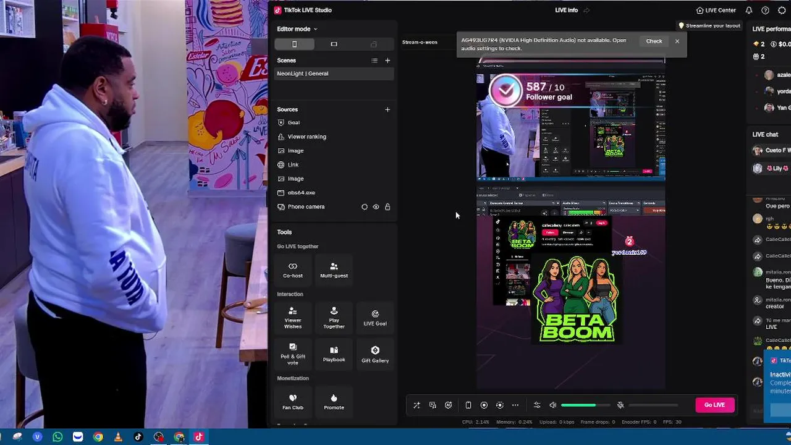Click the Go LIVE button
791x445 pixels.
point(714,405)
